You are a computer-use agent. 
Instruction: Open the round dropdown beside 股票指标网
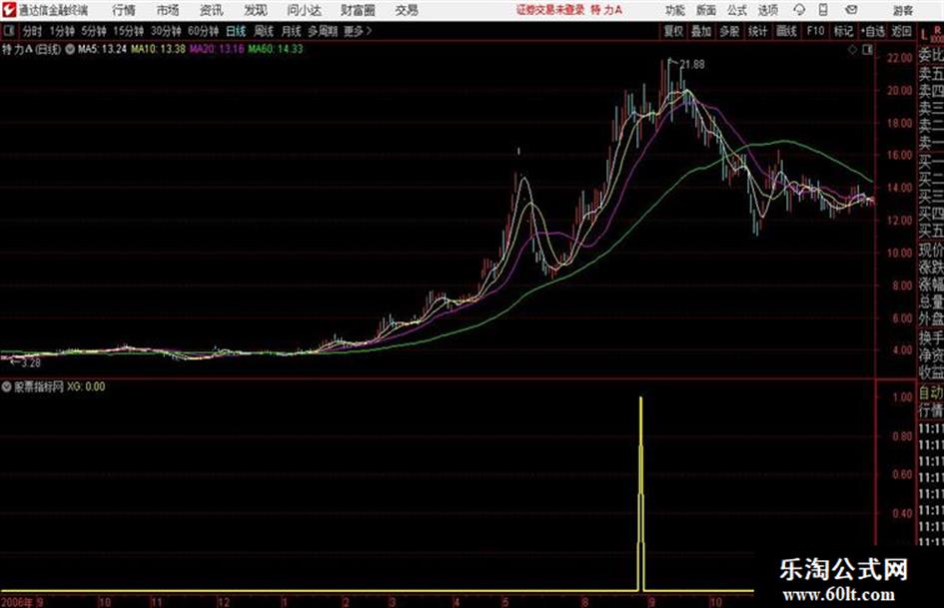point(7,387)
